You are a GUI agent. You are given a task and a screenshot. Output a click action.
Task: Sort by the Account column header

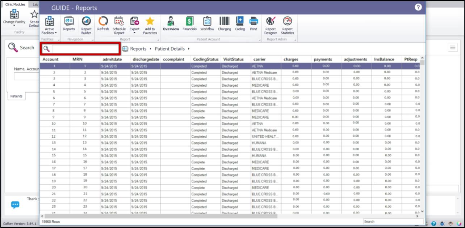(x=55, y=59)
